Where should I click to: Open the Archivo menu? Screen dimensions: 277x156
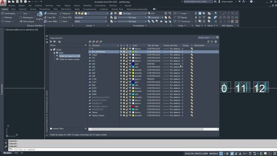pyautogui.click(x=12, y=6)
